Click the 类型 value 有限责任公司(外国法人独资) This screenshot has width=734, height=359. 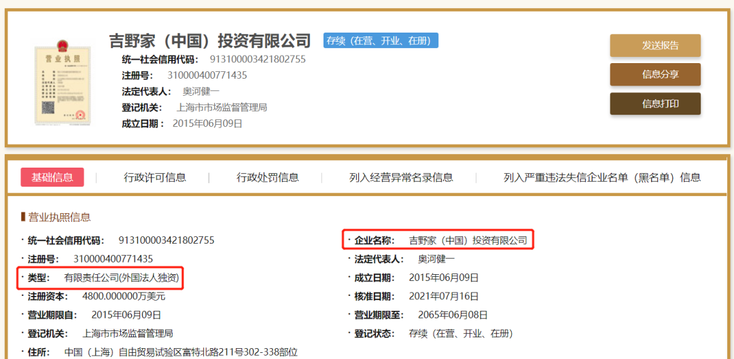pyautogui.click(x=122, y=278)
